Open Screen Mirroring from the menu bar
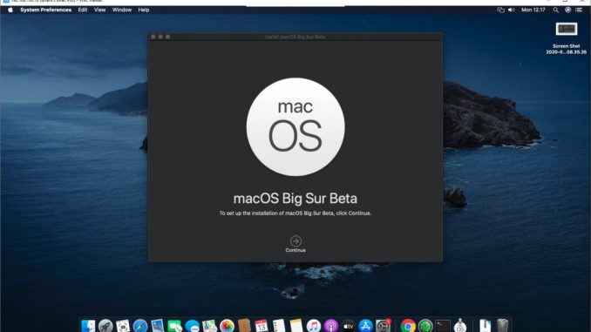The width and height of the screenshot is (591, 332). (x=500, y=10)
